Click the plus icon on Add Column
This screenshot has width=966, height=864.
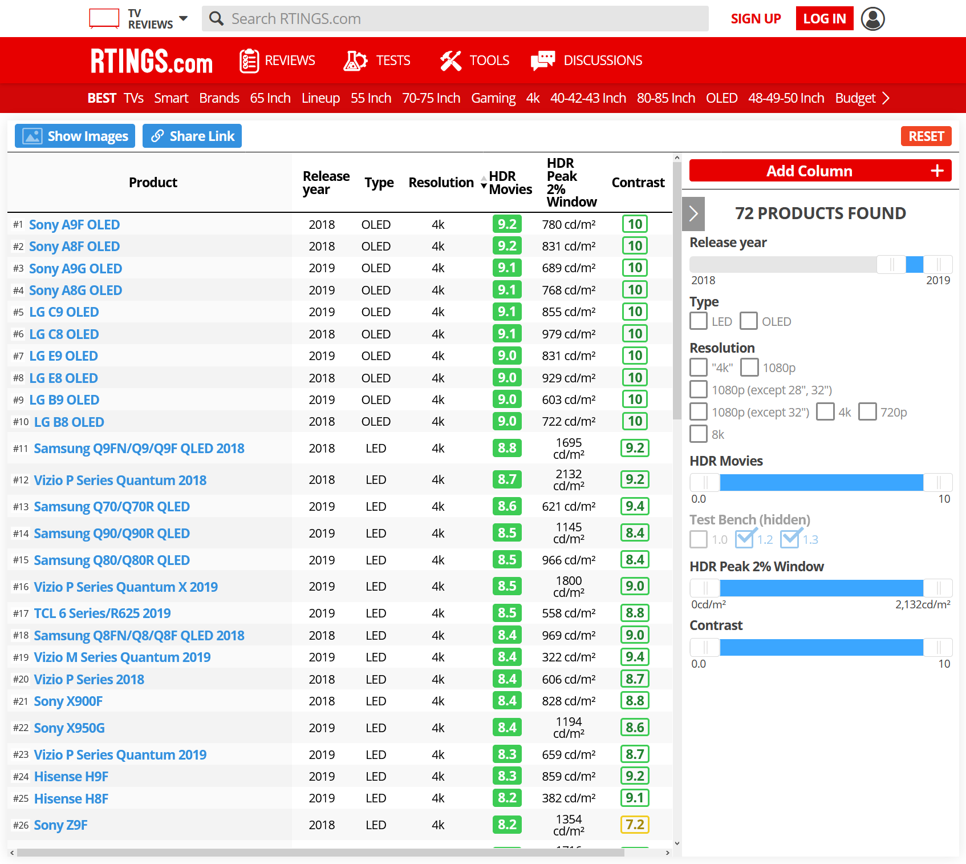pos(937,171)
